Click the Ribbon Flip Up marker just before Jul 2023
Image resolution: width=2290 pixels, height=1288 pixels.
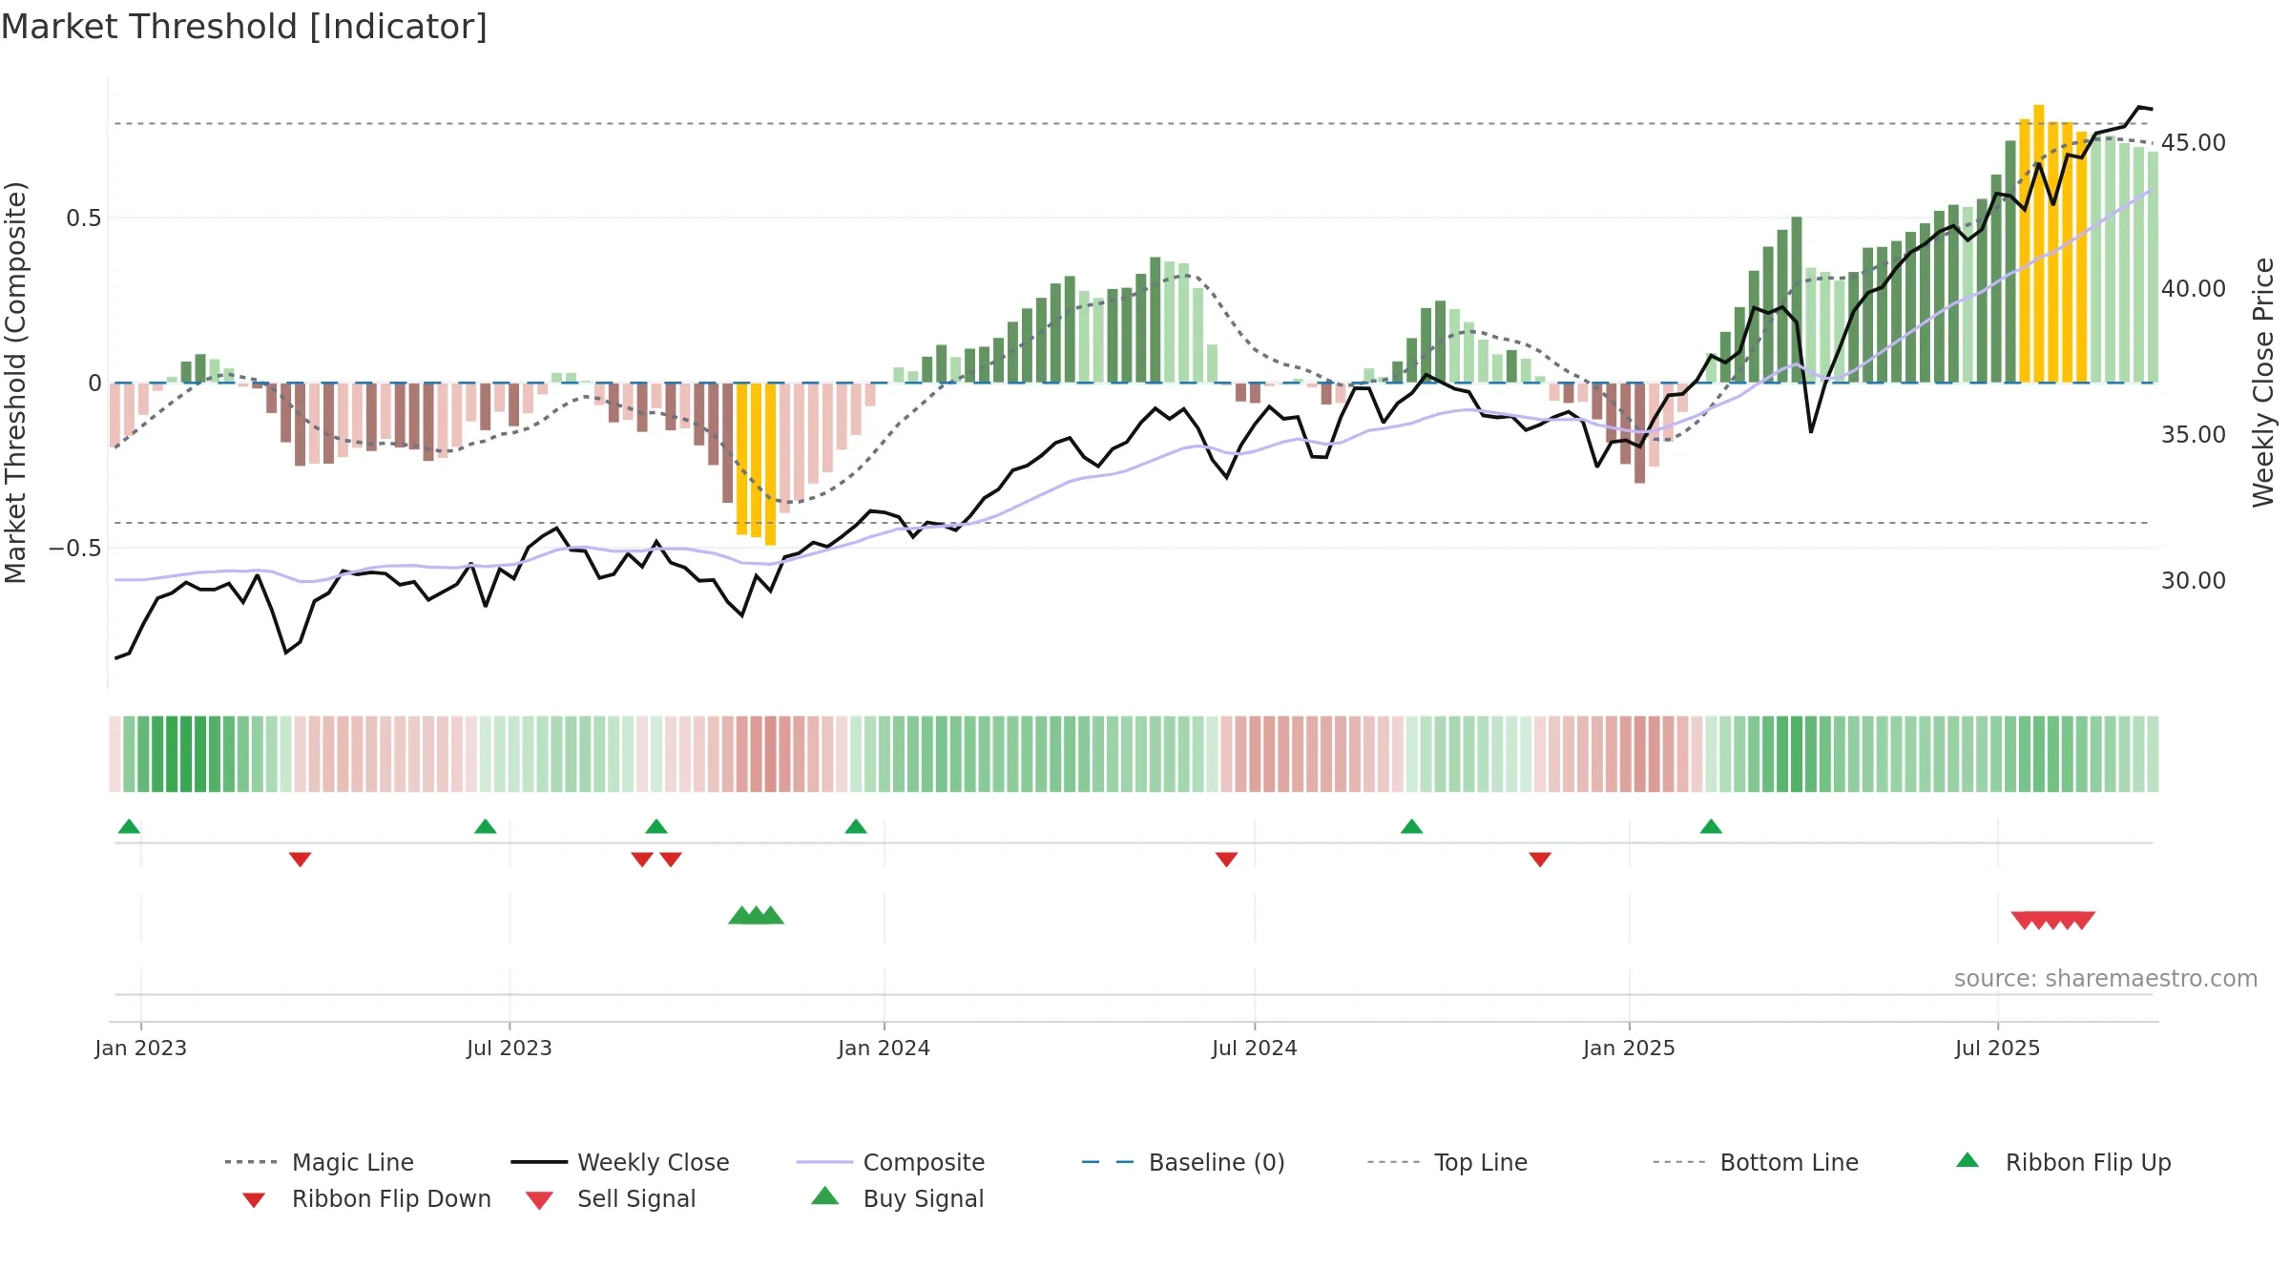pos(485,826)
